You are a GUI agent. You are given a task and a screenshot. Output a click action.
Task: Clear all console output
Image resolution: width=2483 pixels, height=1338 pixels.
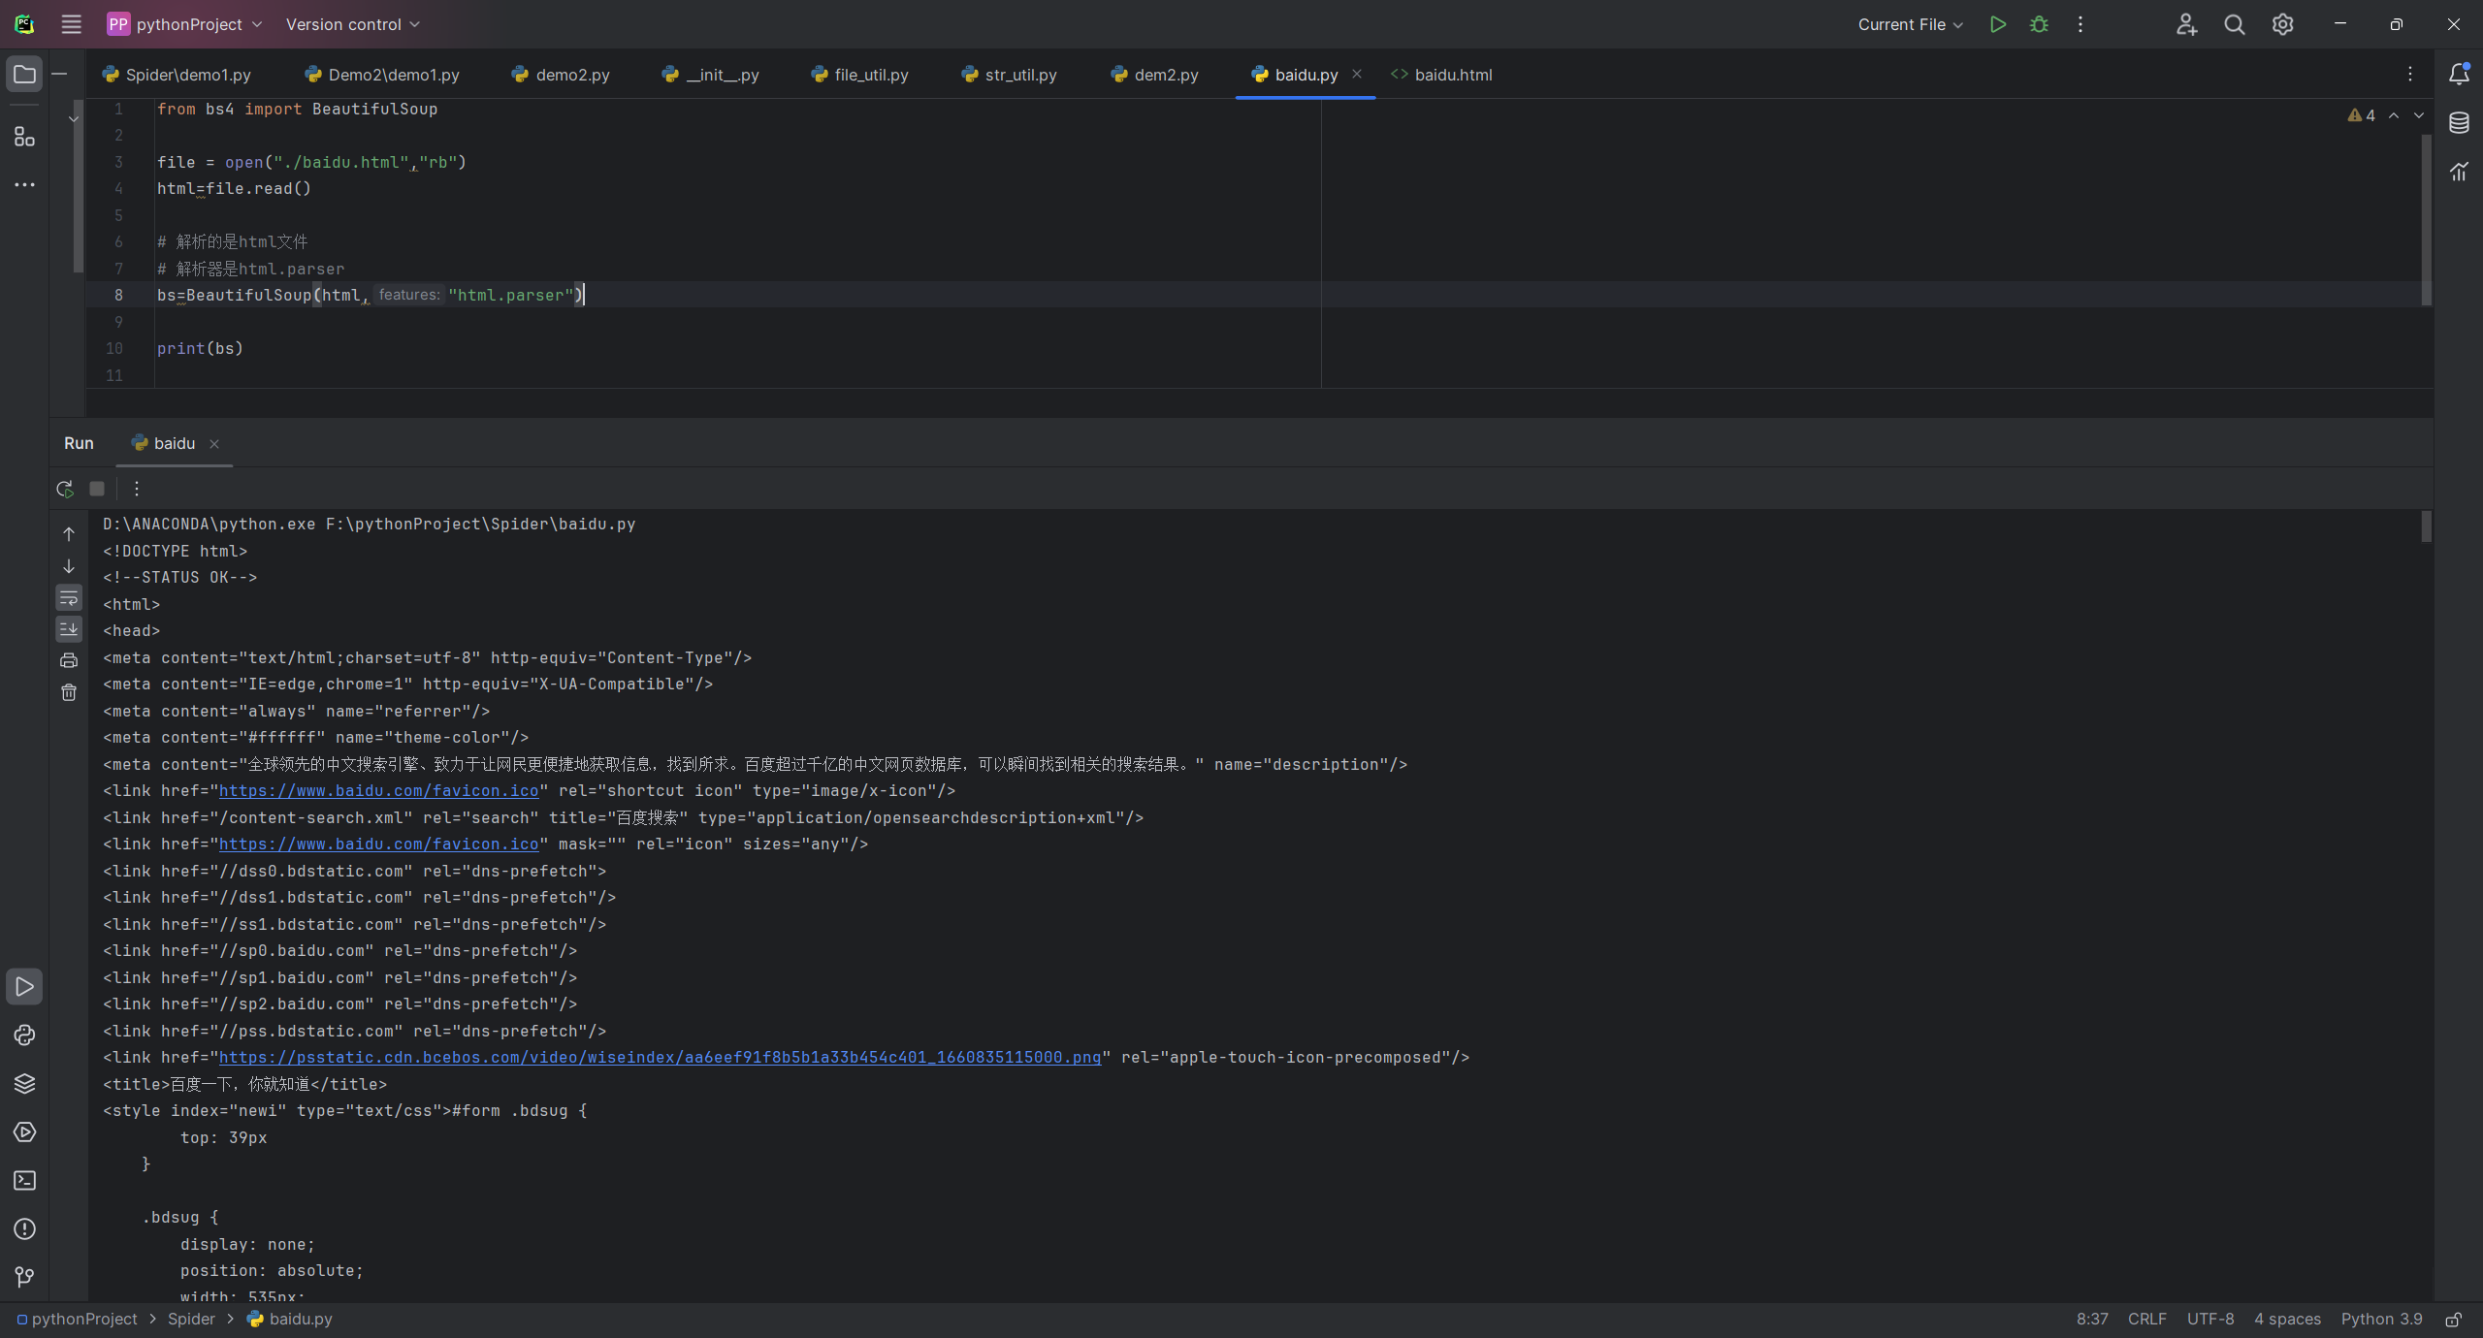69,692
